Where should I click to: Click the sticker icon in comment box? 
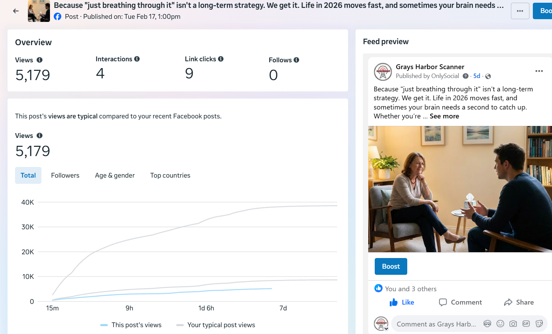coord(539,324)
